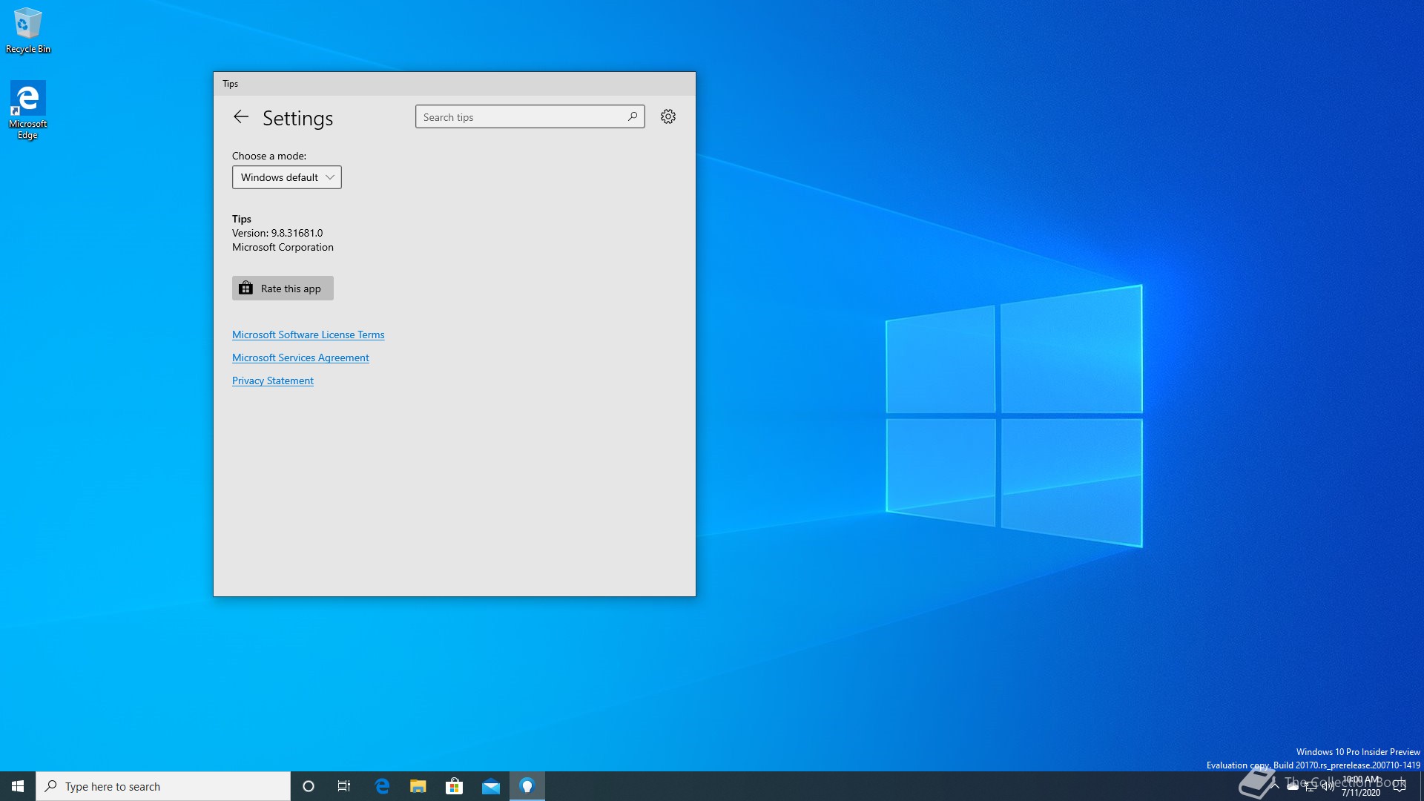Click the Rate this app button
This screenshot has height=801, width=1424.
tap(283, 289)
